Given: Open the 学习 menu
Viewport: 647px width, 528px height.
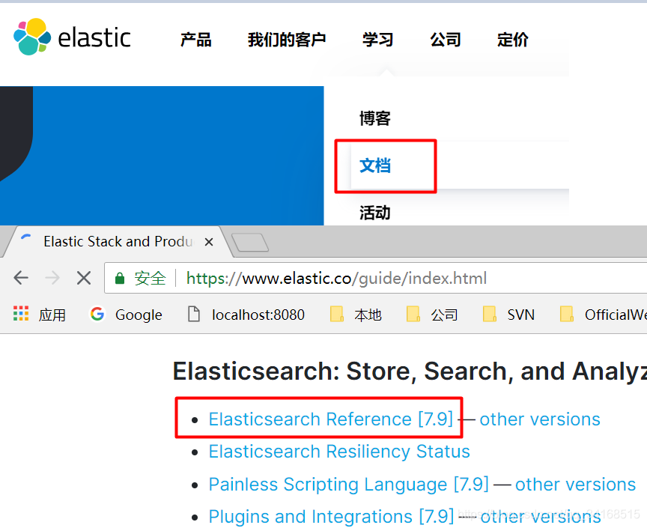Looking at the screenshot, I should click(x=377, y=40).
